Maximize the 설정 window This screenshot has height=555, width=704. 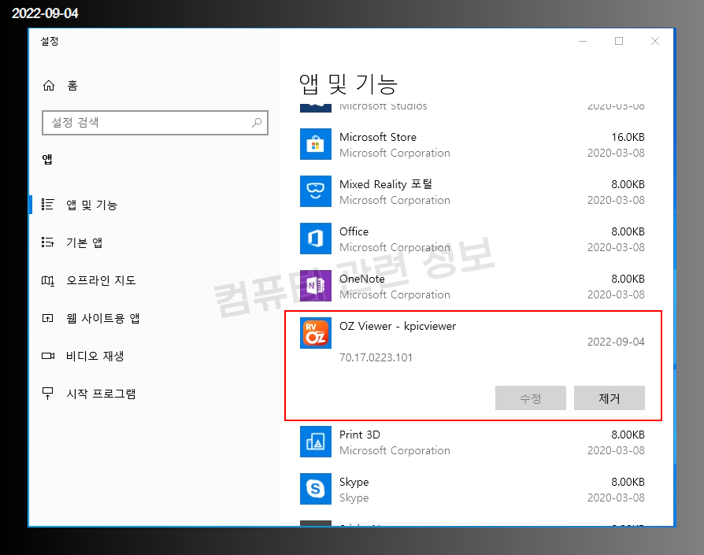pyautogui.click(x=619, y=41)
